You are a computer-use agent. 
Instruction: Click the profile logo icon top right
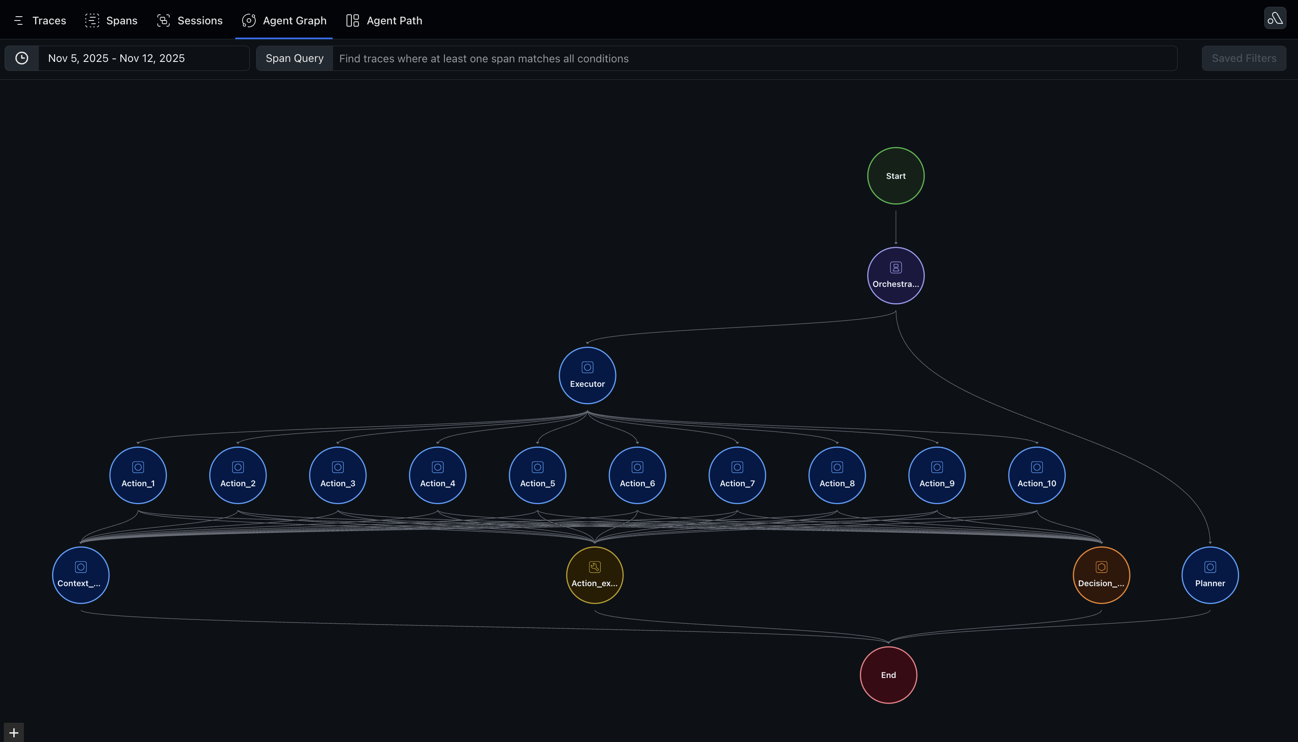(1275, 18)
